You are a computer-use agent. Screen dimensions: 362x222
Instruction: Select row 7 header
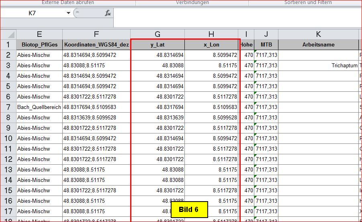(8, 107)
